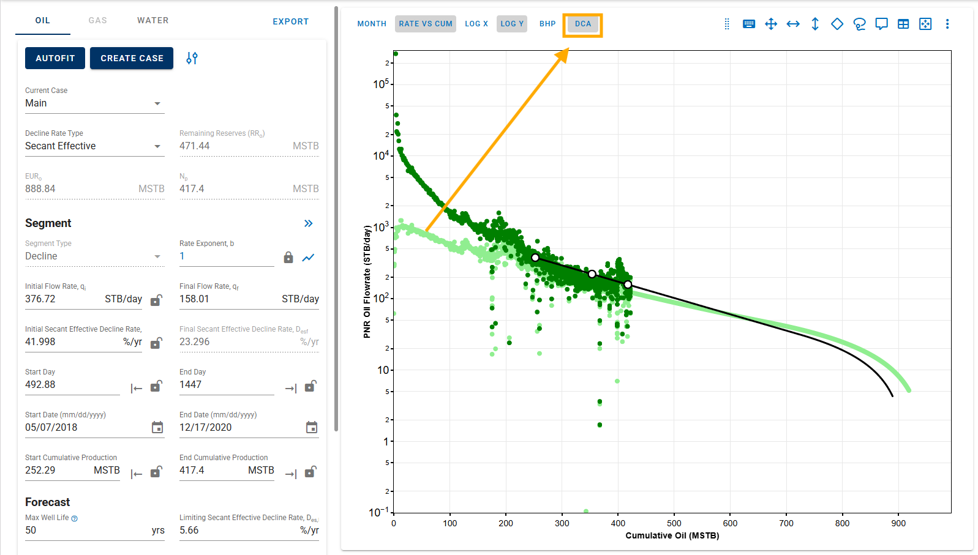The image size is (978, 555).
Task: Open the chart three-dot more options menu
Action: pyautogui.click(x=947, y=24)
